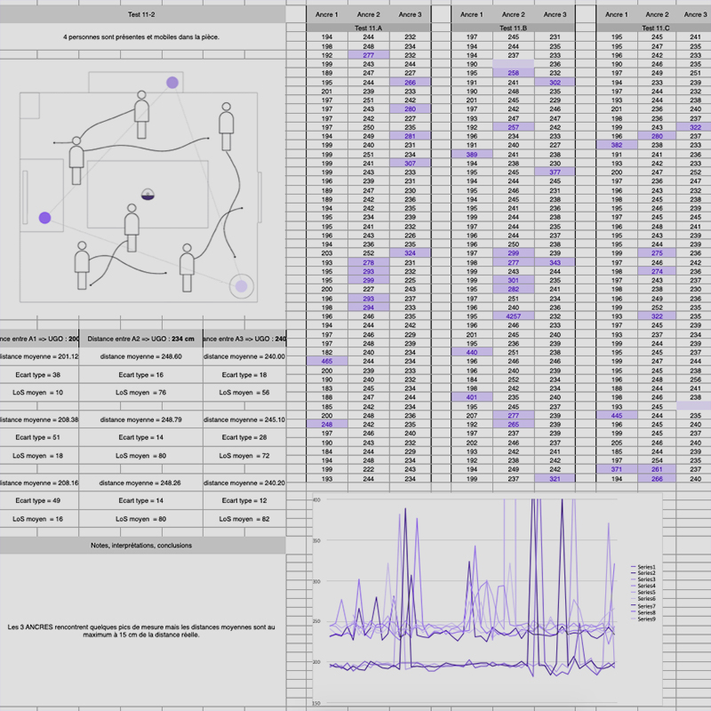The width and height of the screenshot is (711, 711).
Task: Click the "Ecart type = 49" cell
Action: tap(38, 500)
